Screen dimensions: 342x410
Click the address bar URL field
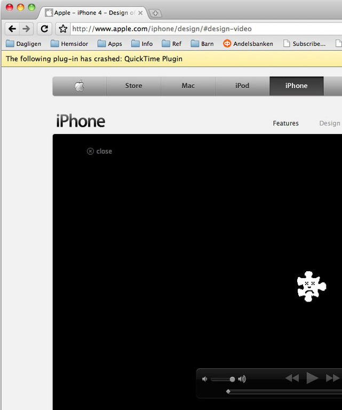tap(203, 29)
